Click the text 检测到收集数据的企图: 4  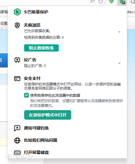pyautogui.click(x=44, y=37)
